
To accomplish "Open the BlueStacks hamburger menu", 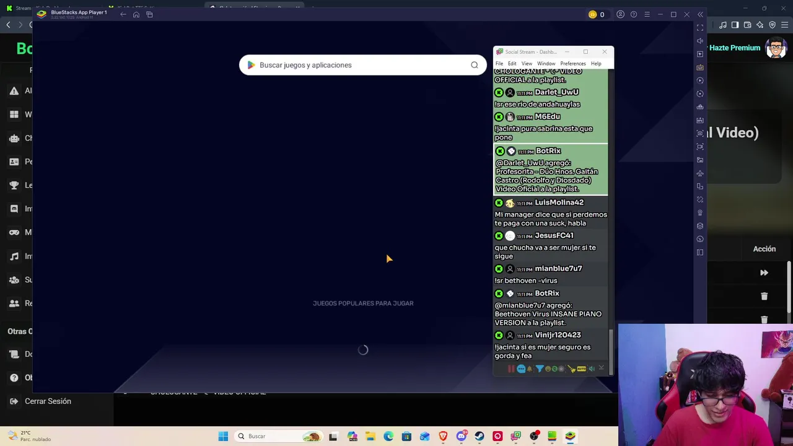I will point(647,14).
